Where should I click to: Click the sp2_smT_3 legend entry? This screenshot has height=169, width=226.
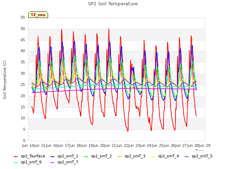131,156
